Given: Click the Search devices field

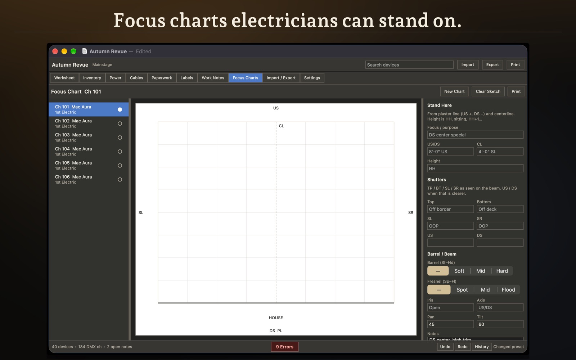Looking at the screenshot, I should [x=409, y=65].
